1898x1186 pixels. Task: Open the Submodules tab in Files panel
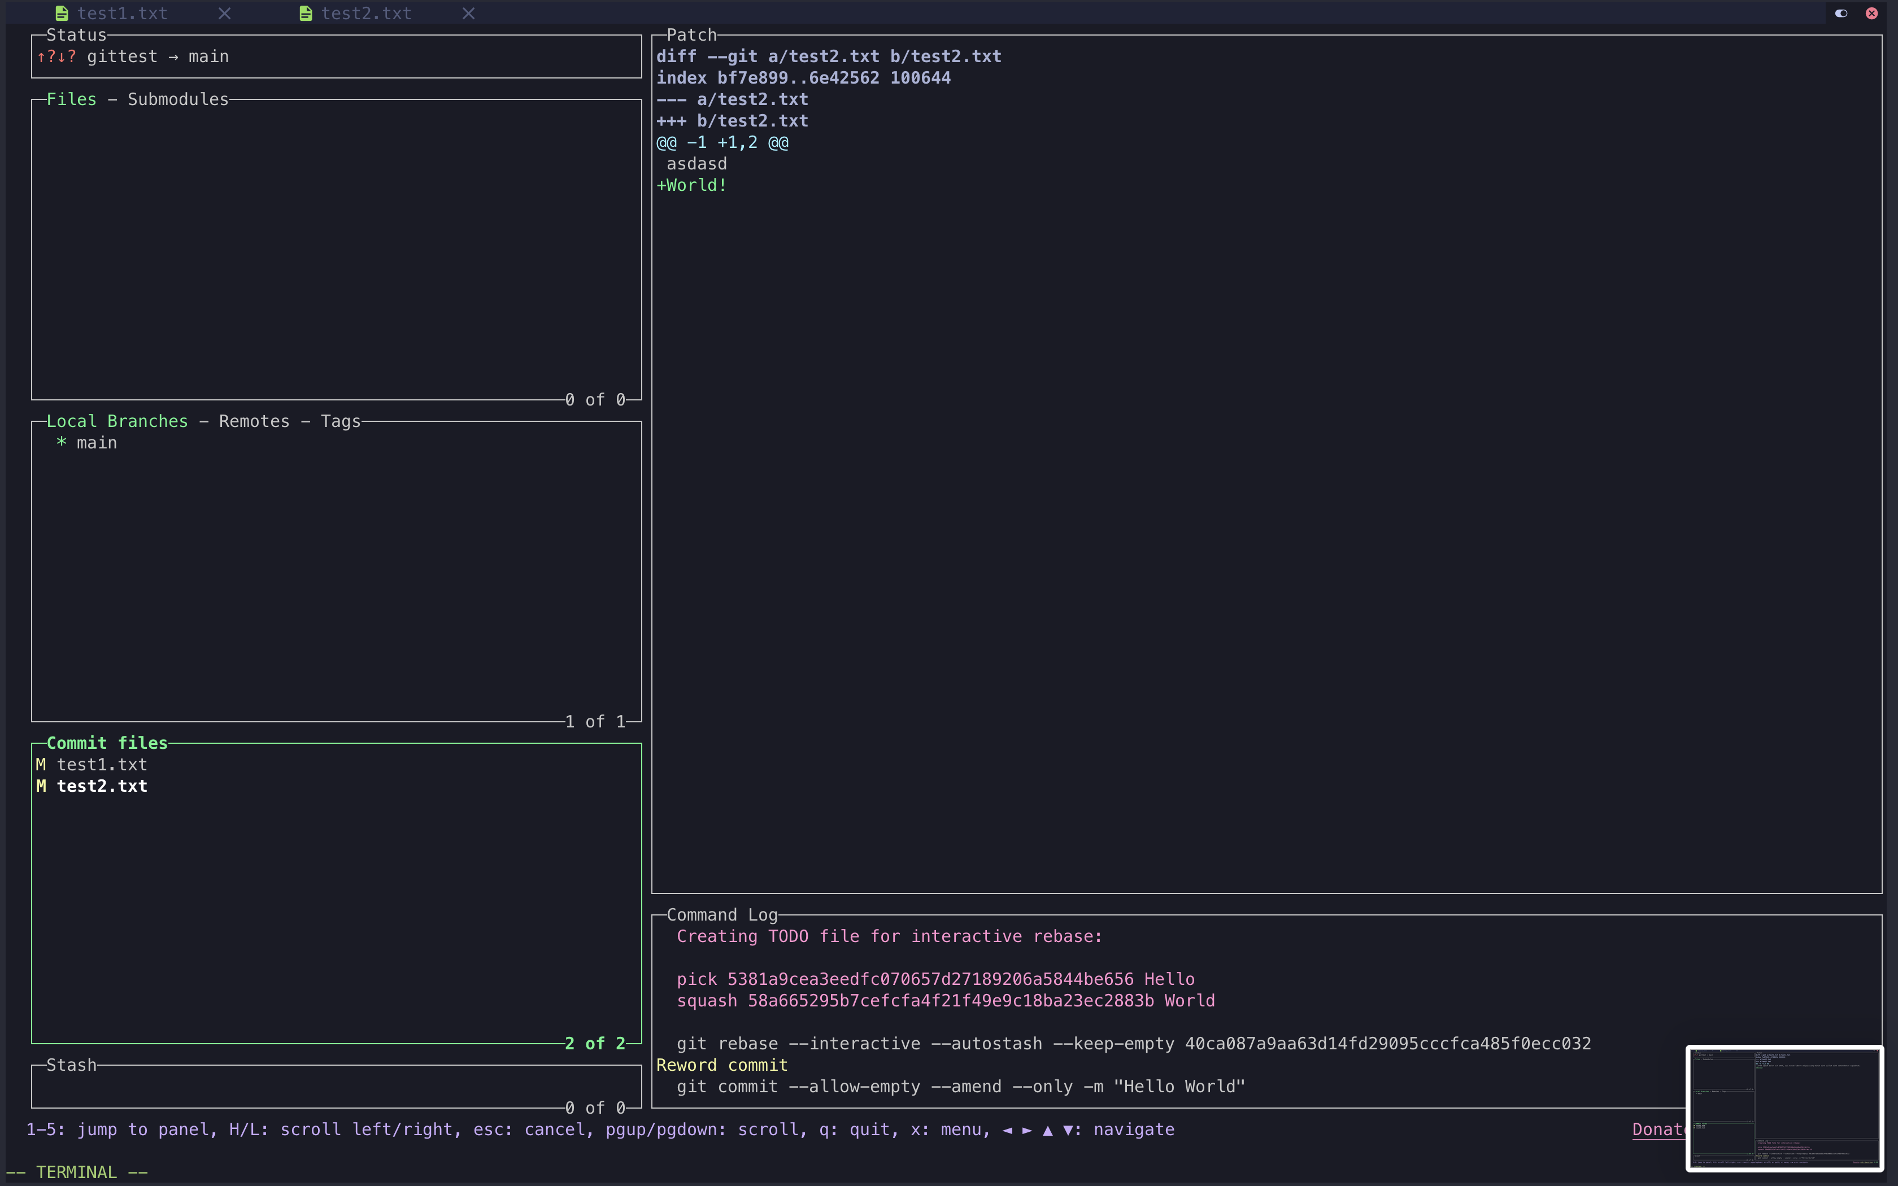[178, 99]
